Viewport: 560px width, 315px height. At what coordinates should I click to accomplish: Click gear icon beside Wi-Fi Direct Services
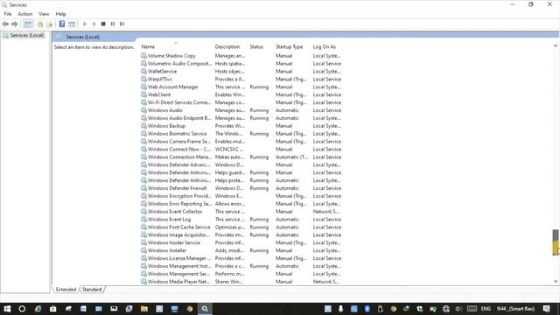pyautogui.click(x=143, y=102)
